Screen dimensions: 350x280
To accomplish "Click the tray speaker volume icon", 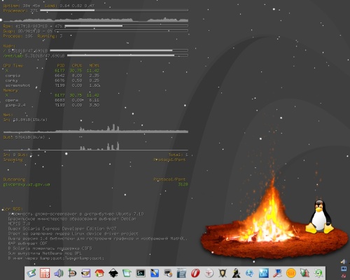I will click(x=343, y=262).
